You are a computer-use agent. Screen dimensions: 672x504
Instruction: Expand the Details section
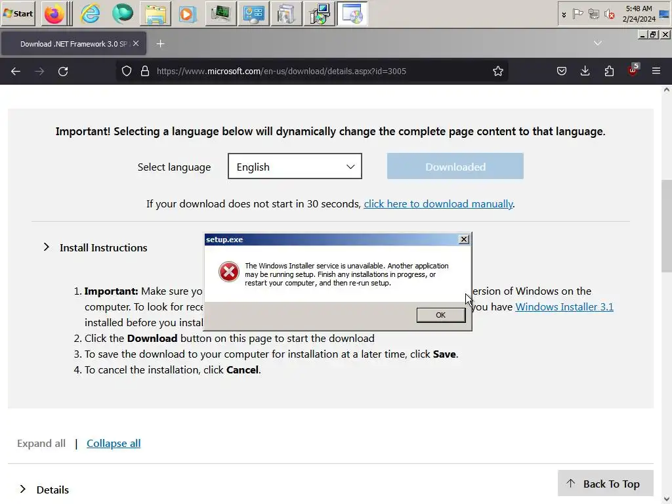pos(44,490)
